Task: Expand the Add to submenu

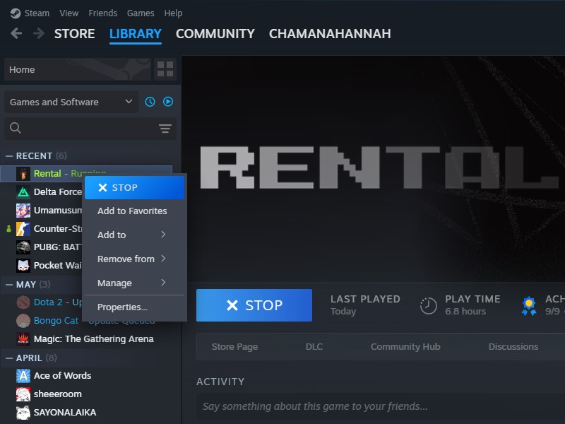Action: [x=134, y=235]
